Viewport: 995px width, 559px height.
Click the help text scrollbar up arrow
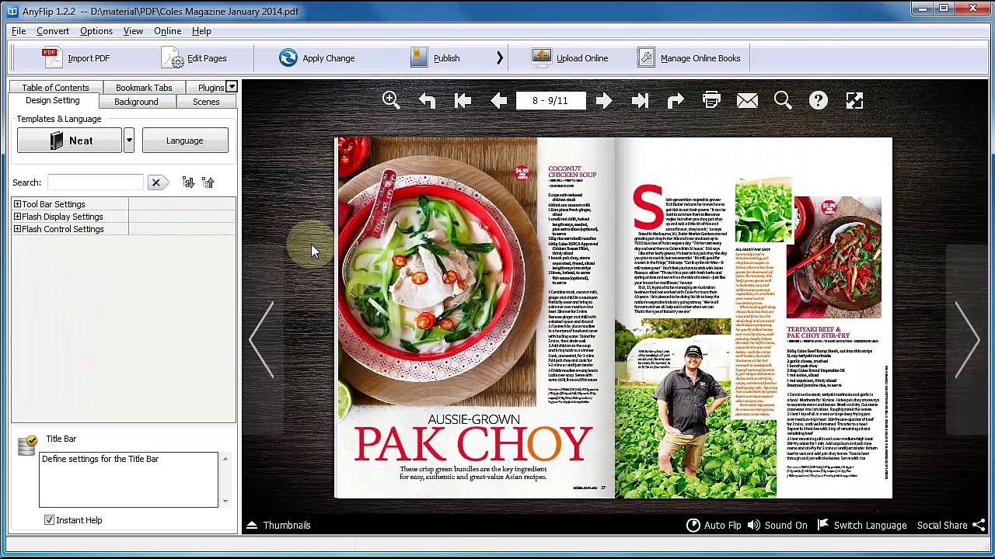point(225,460)
